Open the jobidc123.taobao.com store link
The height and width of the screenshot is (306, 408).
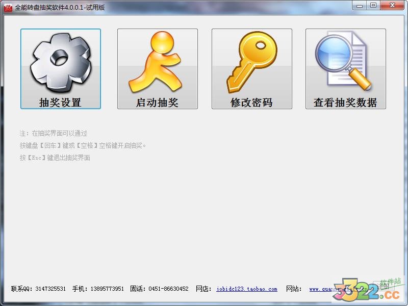[246, 288]
